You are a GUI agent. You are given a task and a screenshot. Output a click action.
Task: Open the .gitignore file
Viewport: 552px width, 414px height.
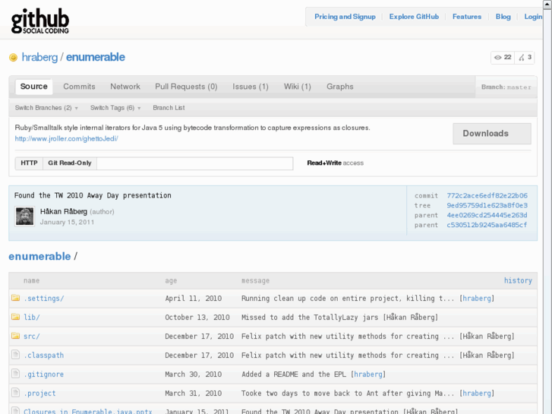coord(43,374)
